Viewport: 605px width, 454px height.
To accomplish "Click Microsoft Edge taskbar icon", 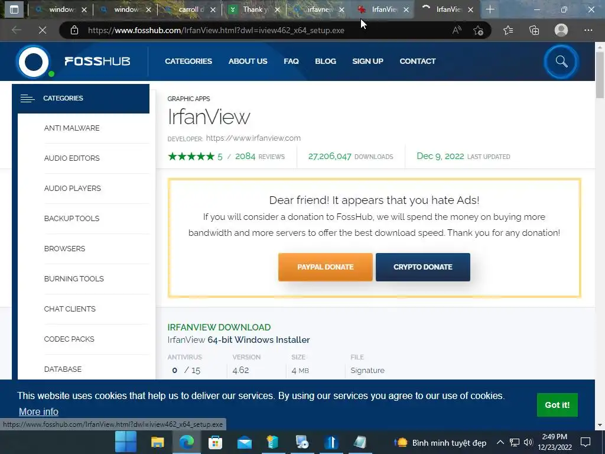I will coord(187,442).
